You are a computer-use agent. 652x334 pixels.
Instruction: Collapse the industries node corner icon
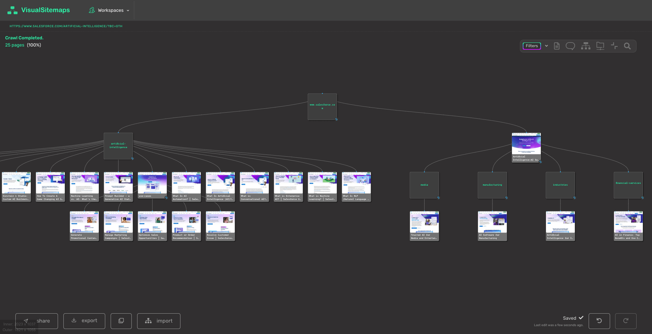(574, 197)
